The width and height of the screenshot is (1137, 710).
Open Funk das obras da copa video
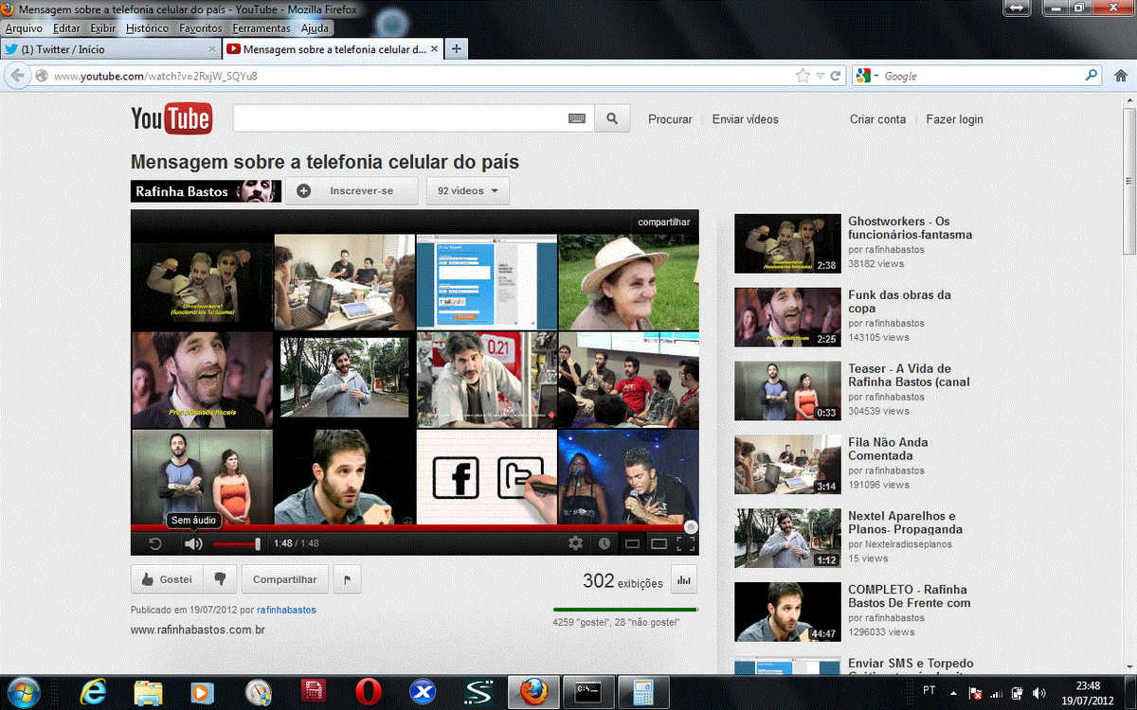pos(787,317)
